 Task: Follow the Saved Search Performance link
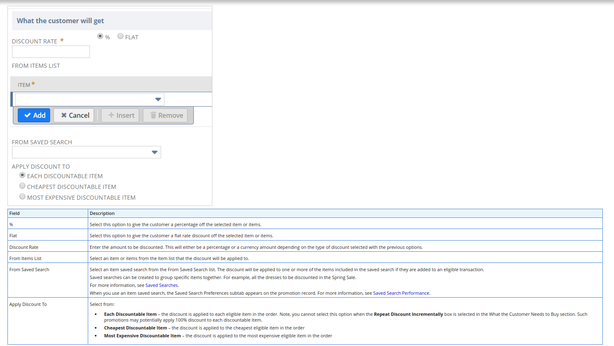(401, 293)
